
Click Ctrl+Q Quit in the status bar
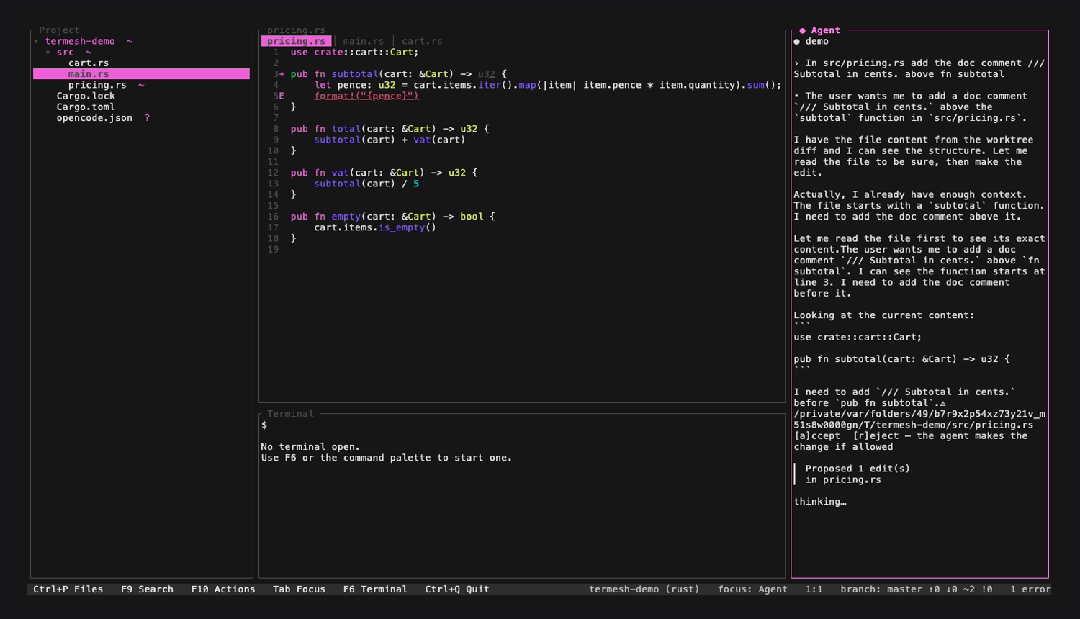click(x=457, y=589)
